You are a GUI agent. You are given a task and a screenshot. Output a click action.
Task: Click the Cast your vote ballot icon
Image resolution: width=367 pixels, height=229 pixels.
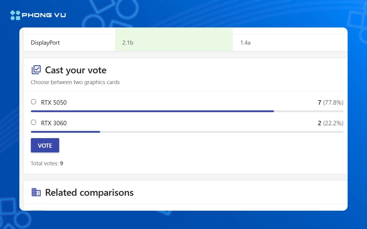pos(36,70)
